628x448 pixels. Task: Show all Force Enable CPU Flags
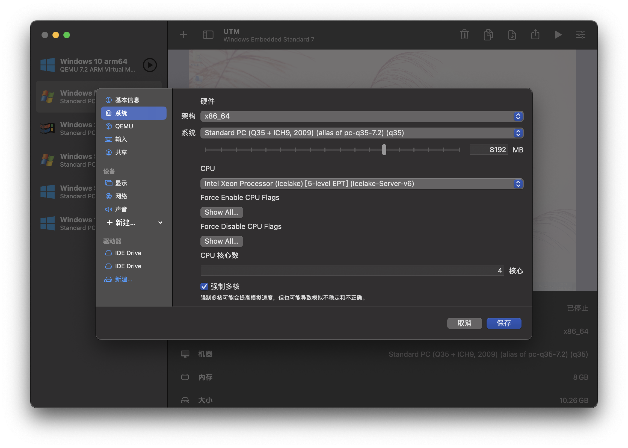(221, 212)
